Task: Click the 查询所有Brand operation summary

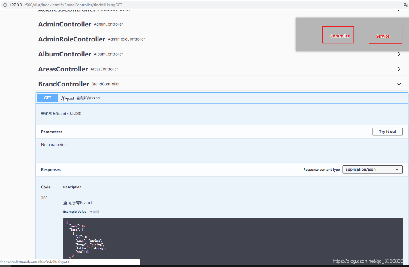Action: pos(88,98)
